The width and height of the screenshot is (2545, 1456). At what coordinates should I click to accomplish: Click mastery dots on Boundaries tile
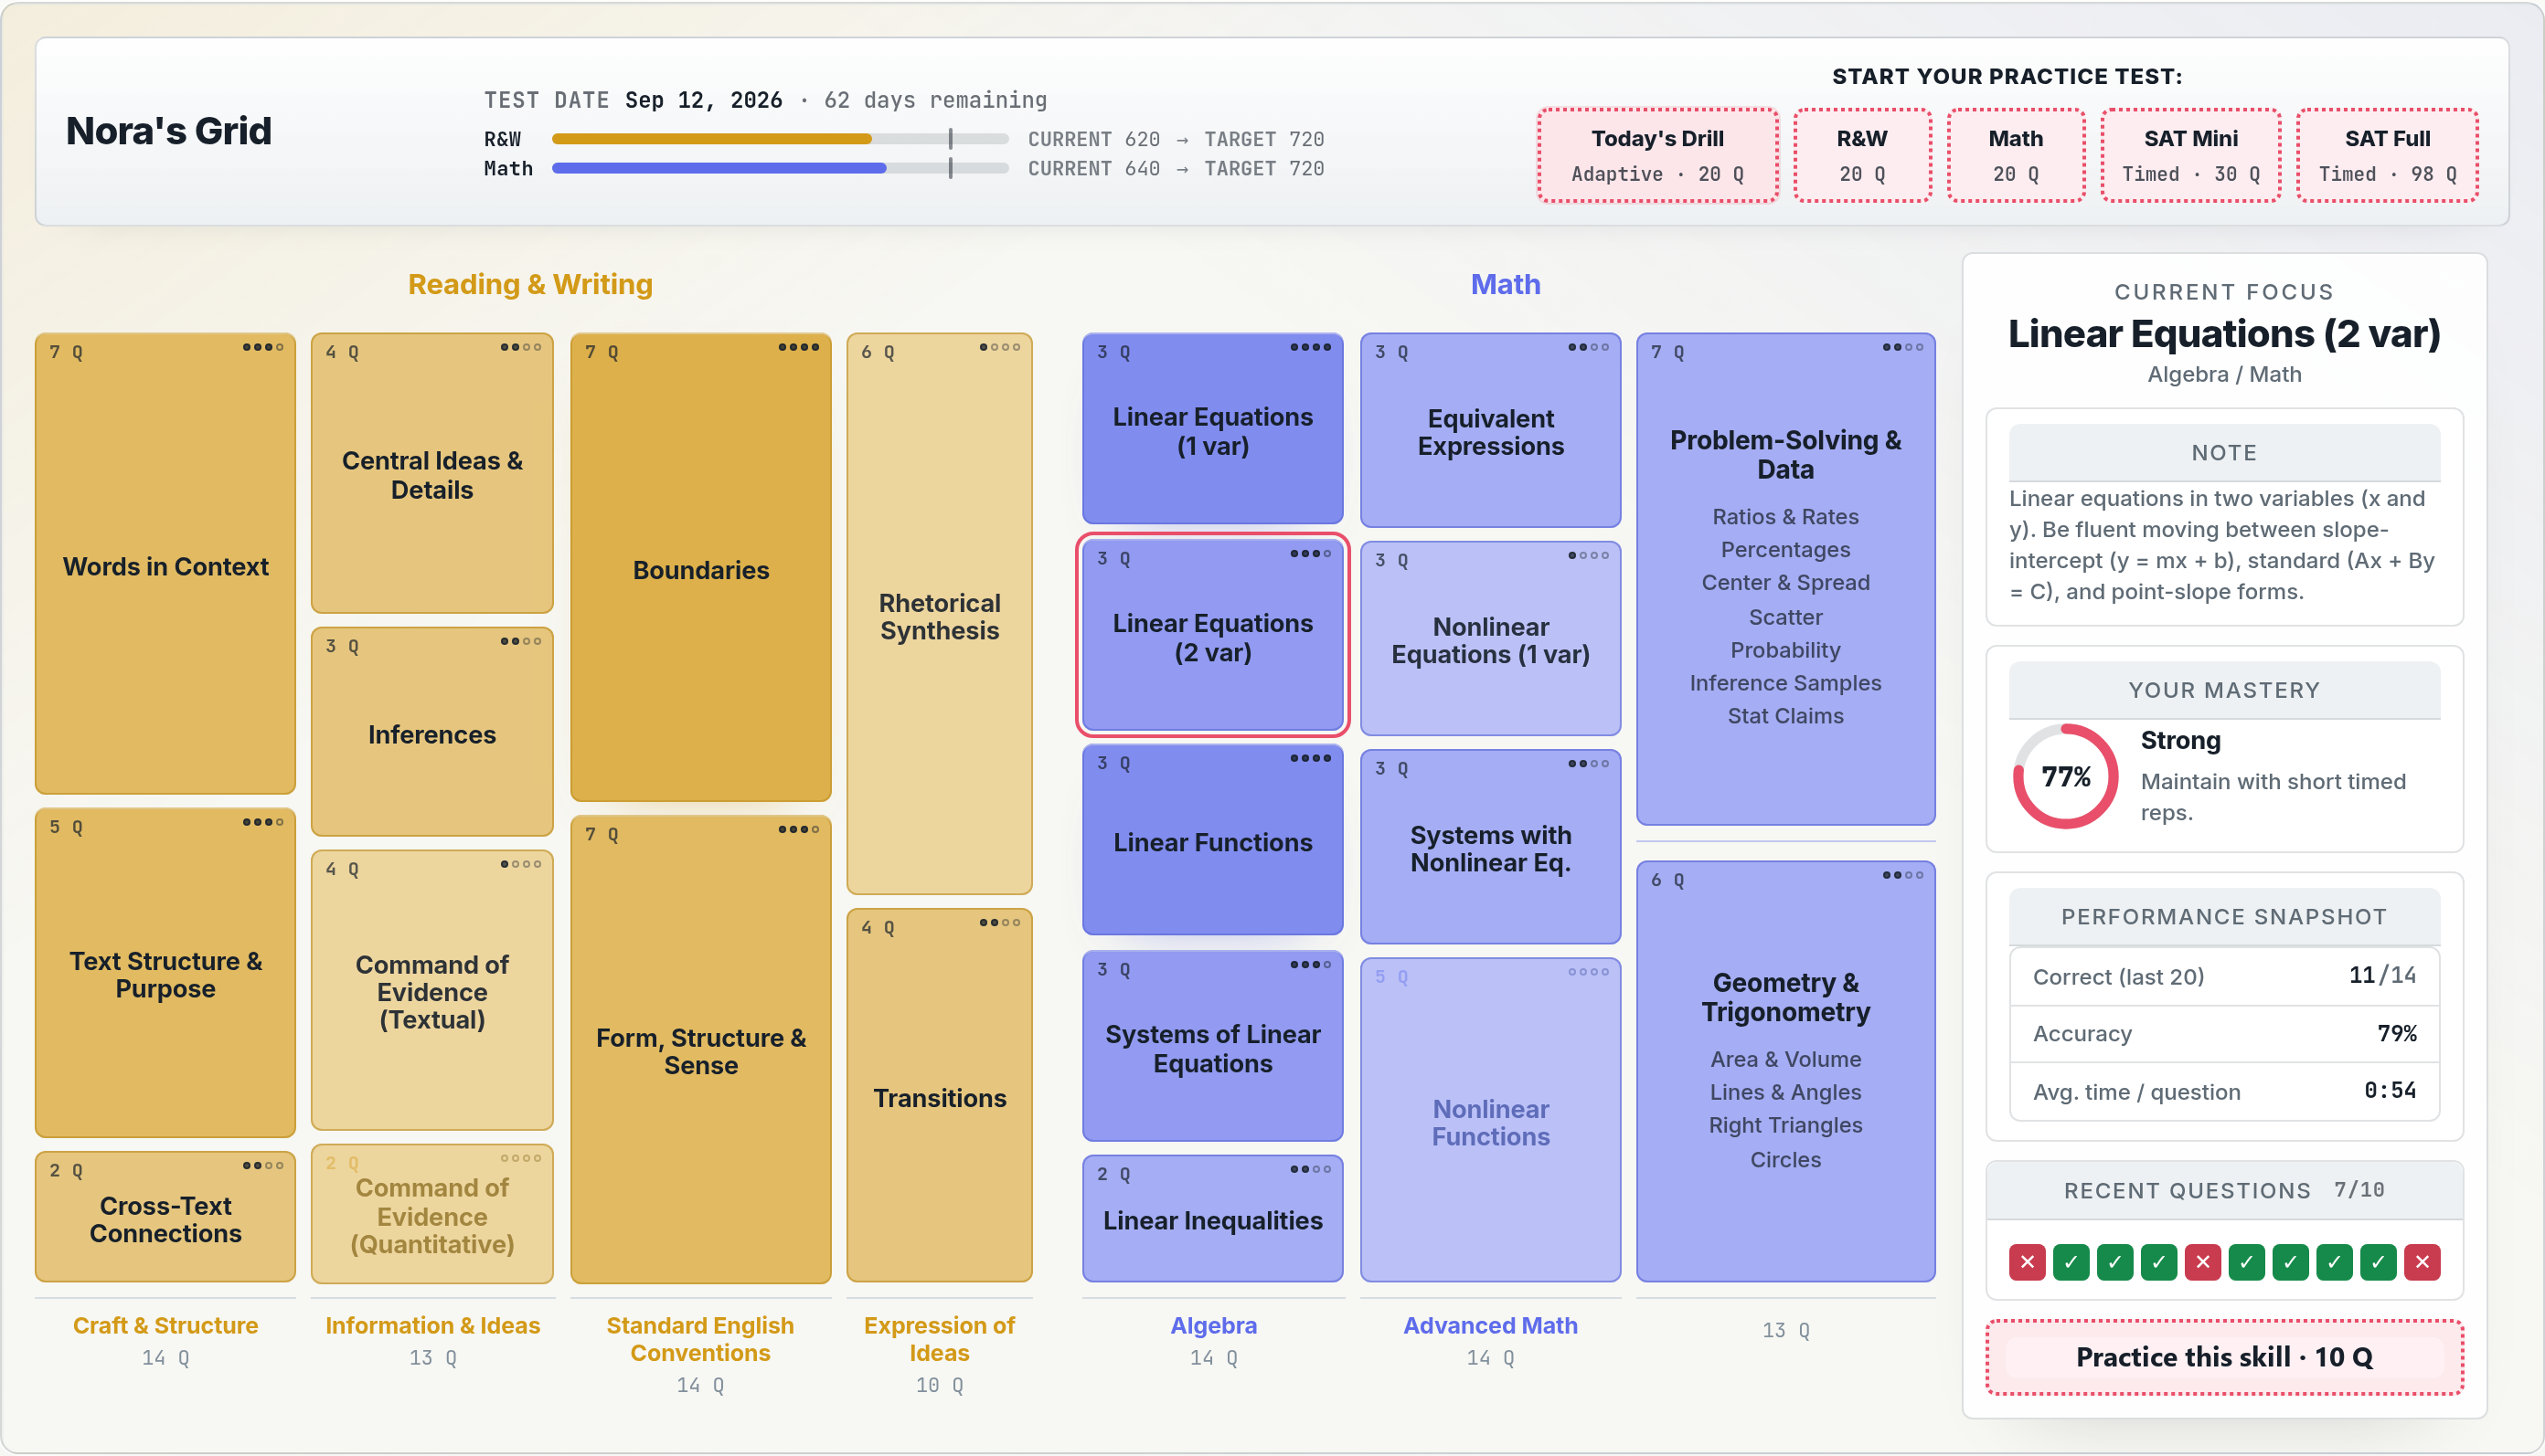799,347
